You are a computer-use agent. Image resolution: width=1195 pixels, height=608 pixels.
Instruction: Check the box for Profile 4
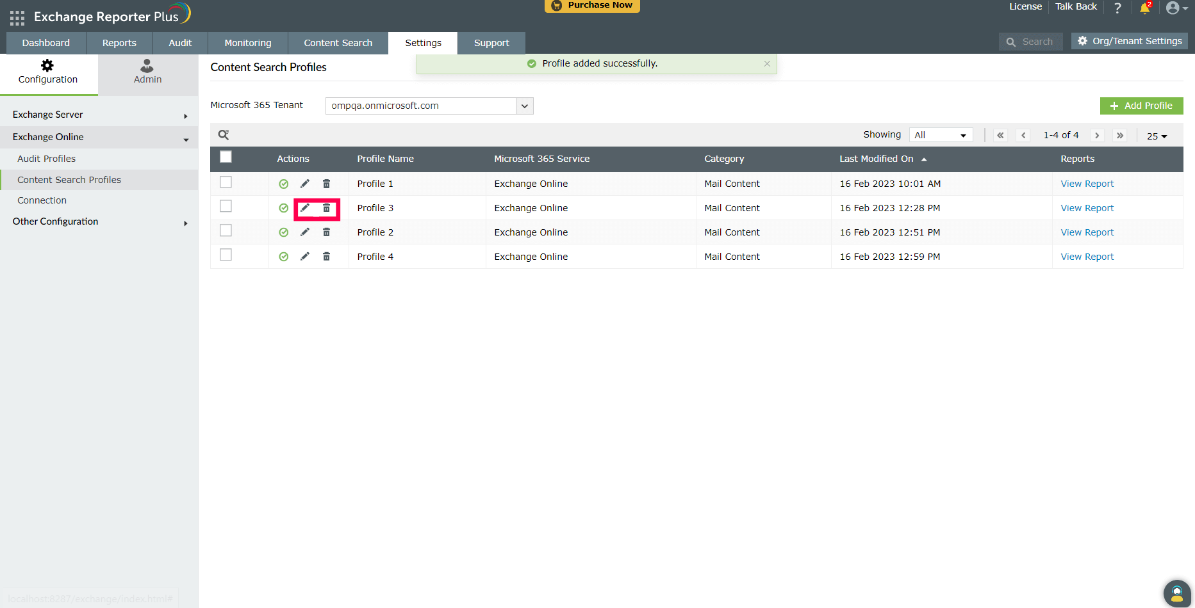(226, 255)
